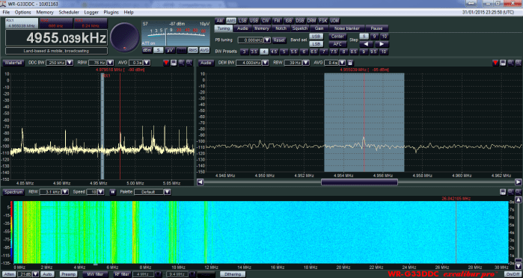Select the RX1 receiver tab

point(21,23)
